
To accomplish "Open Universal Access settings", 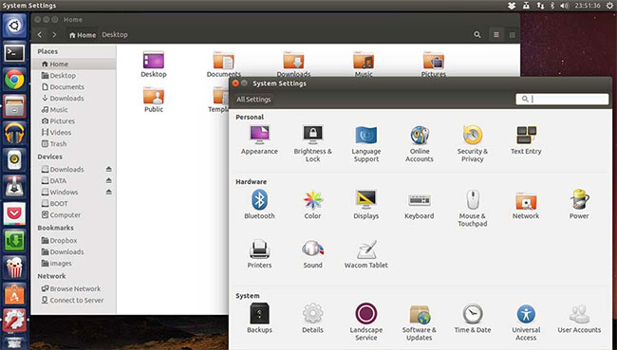I will tap(526, 322).
